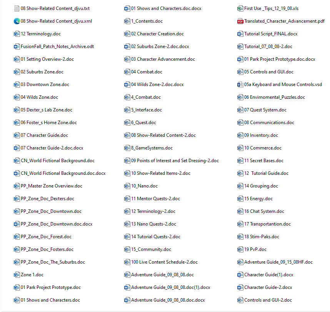Select file 07 Character Guide.doc
Image resolution: width=330 pixels, height=312 pixels.
coord(41,135)
